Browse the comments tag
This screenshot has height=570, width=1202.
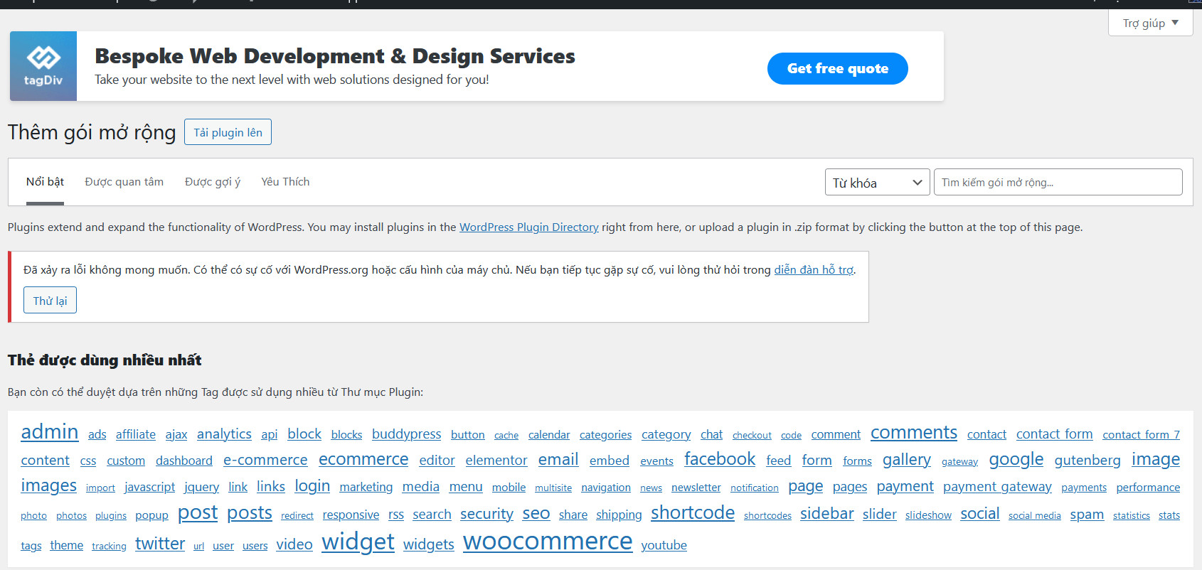point(914,432)
